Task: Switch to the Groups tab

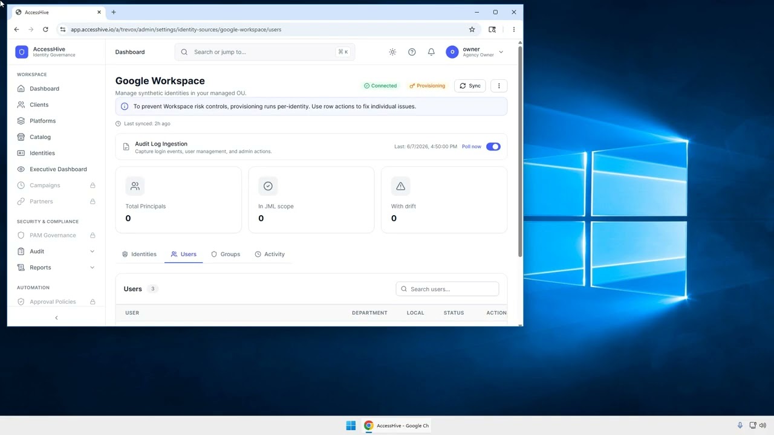Action: [226, 254]
